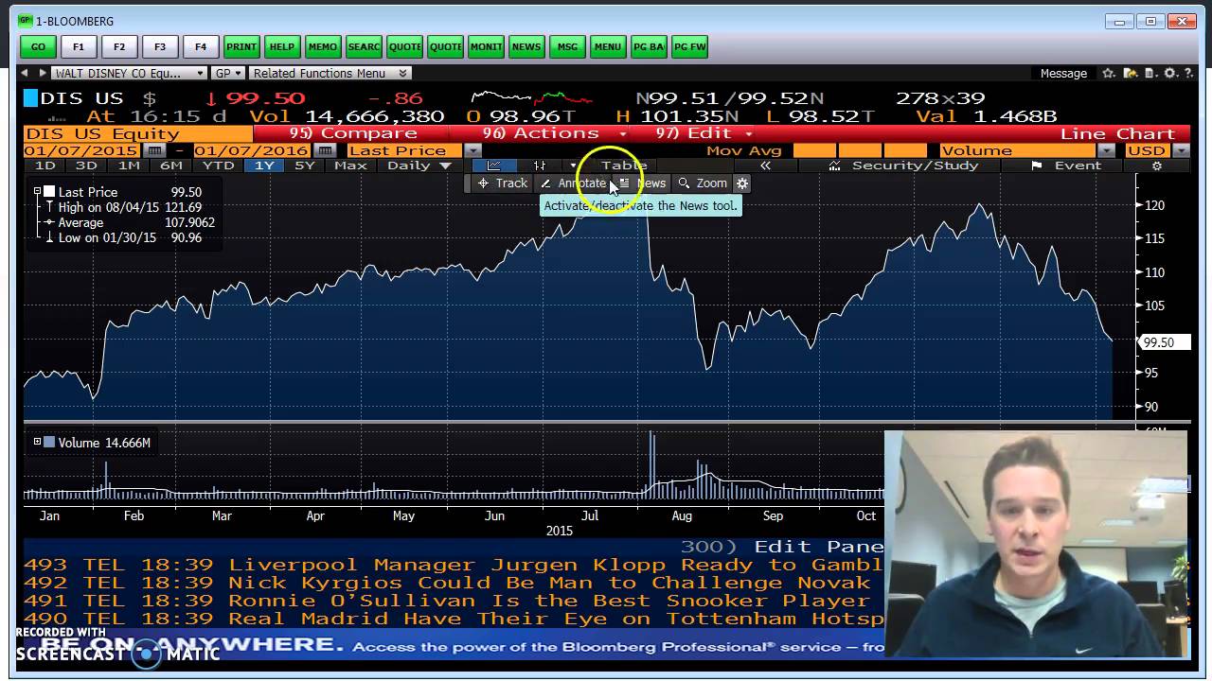Toggle the chart Zoom tool
Image resolution: width=1212 pixels, height=681 pixels.
tap(704, 183)
